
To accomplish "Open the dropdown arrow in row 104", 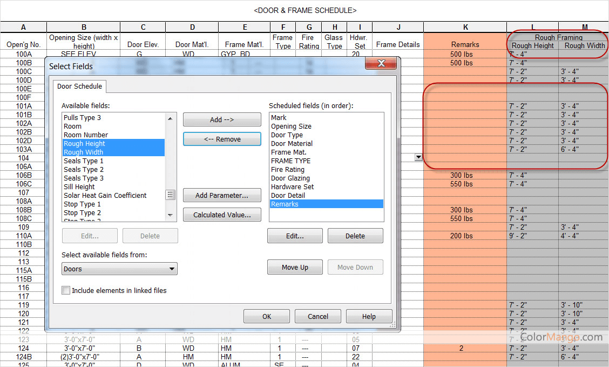I will (x=418, y=157).
